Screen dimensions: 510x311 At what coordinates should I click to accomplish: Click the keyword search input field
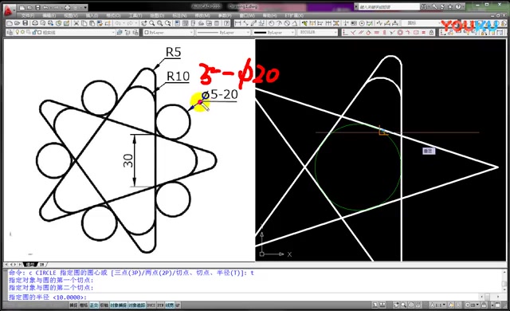(x=389, y=6)
